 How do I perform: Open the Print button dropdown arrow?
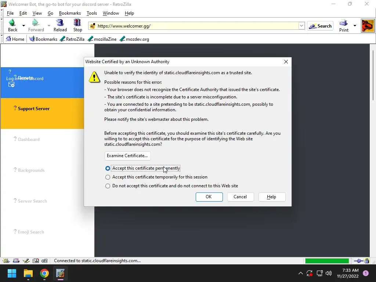pos(355,26)
